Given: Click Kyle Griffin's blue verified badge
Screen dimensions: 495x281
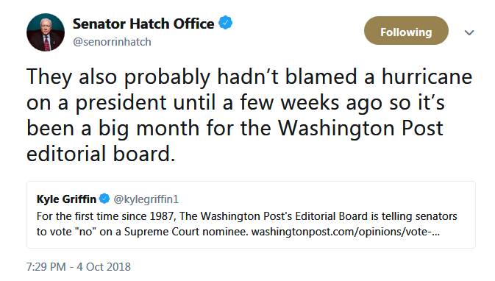Looking at the screenshot, I should [104, 199].
